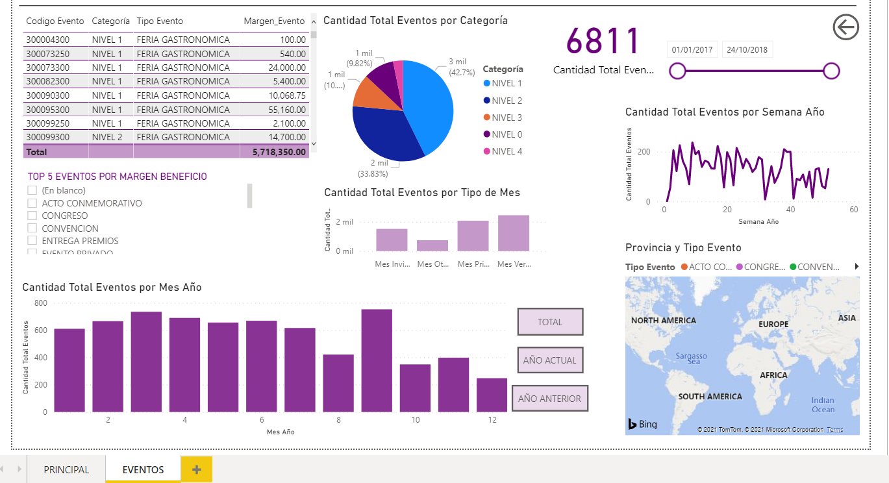
Task: Add a new page with the plus icon
Action: coord(197,469)
